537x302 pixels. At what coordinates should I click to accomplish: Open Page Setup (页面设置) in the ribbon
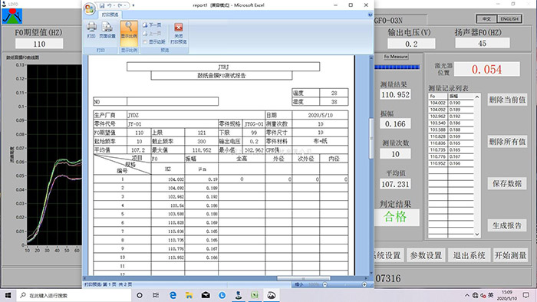107,30
